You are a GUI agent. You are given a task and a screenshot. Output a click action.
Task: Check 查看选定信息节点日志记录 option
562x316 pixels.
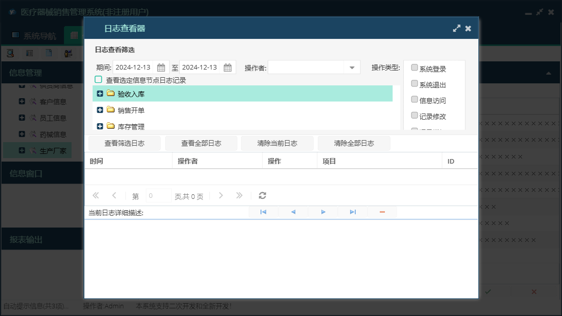(98, 80)
